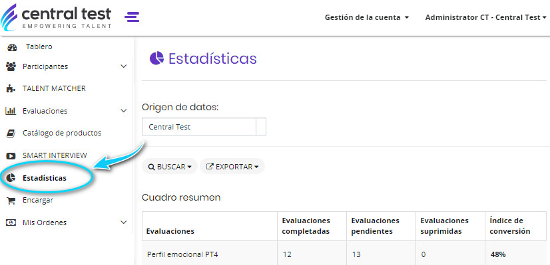Click the Estadísticas pie chart sidebar icon

tap(11, 178)
